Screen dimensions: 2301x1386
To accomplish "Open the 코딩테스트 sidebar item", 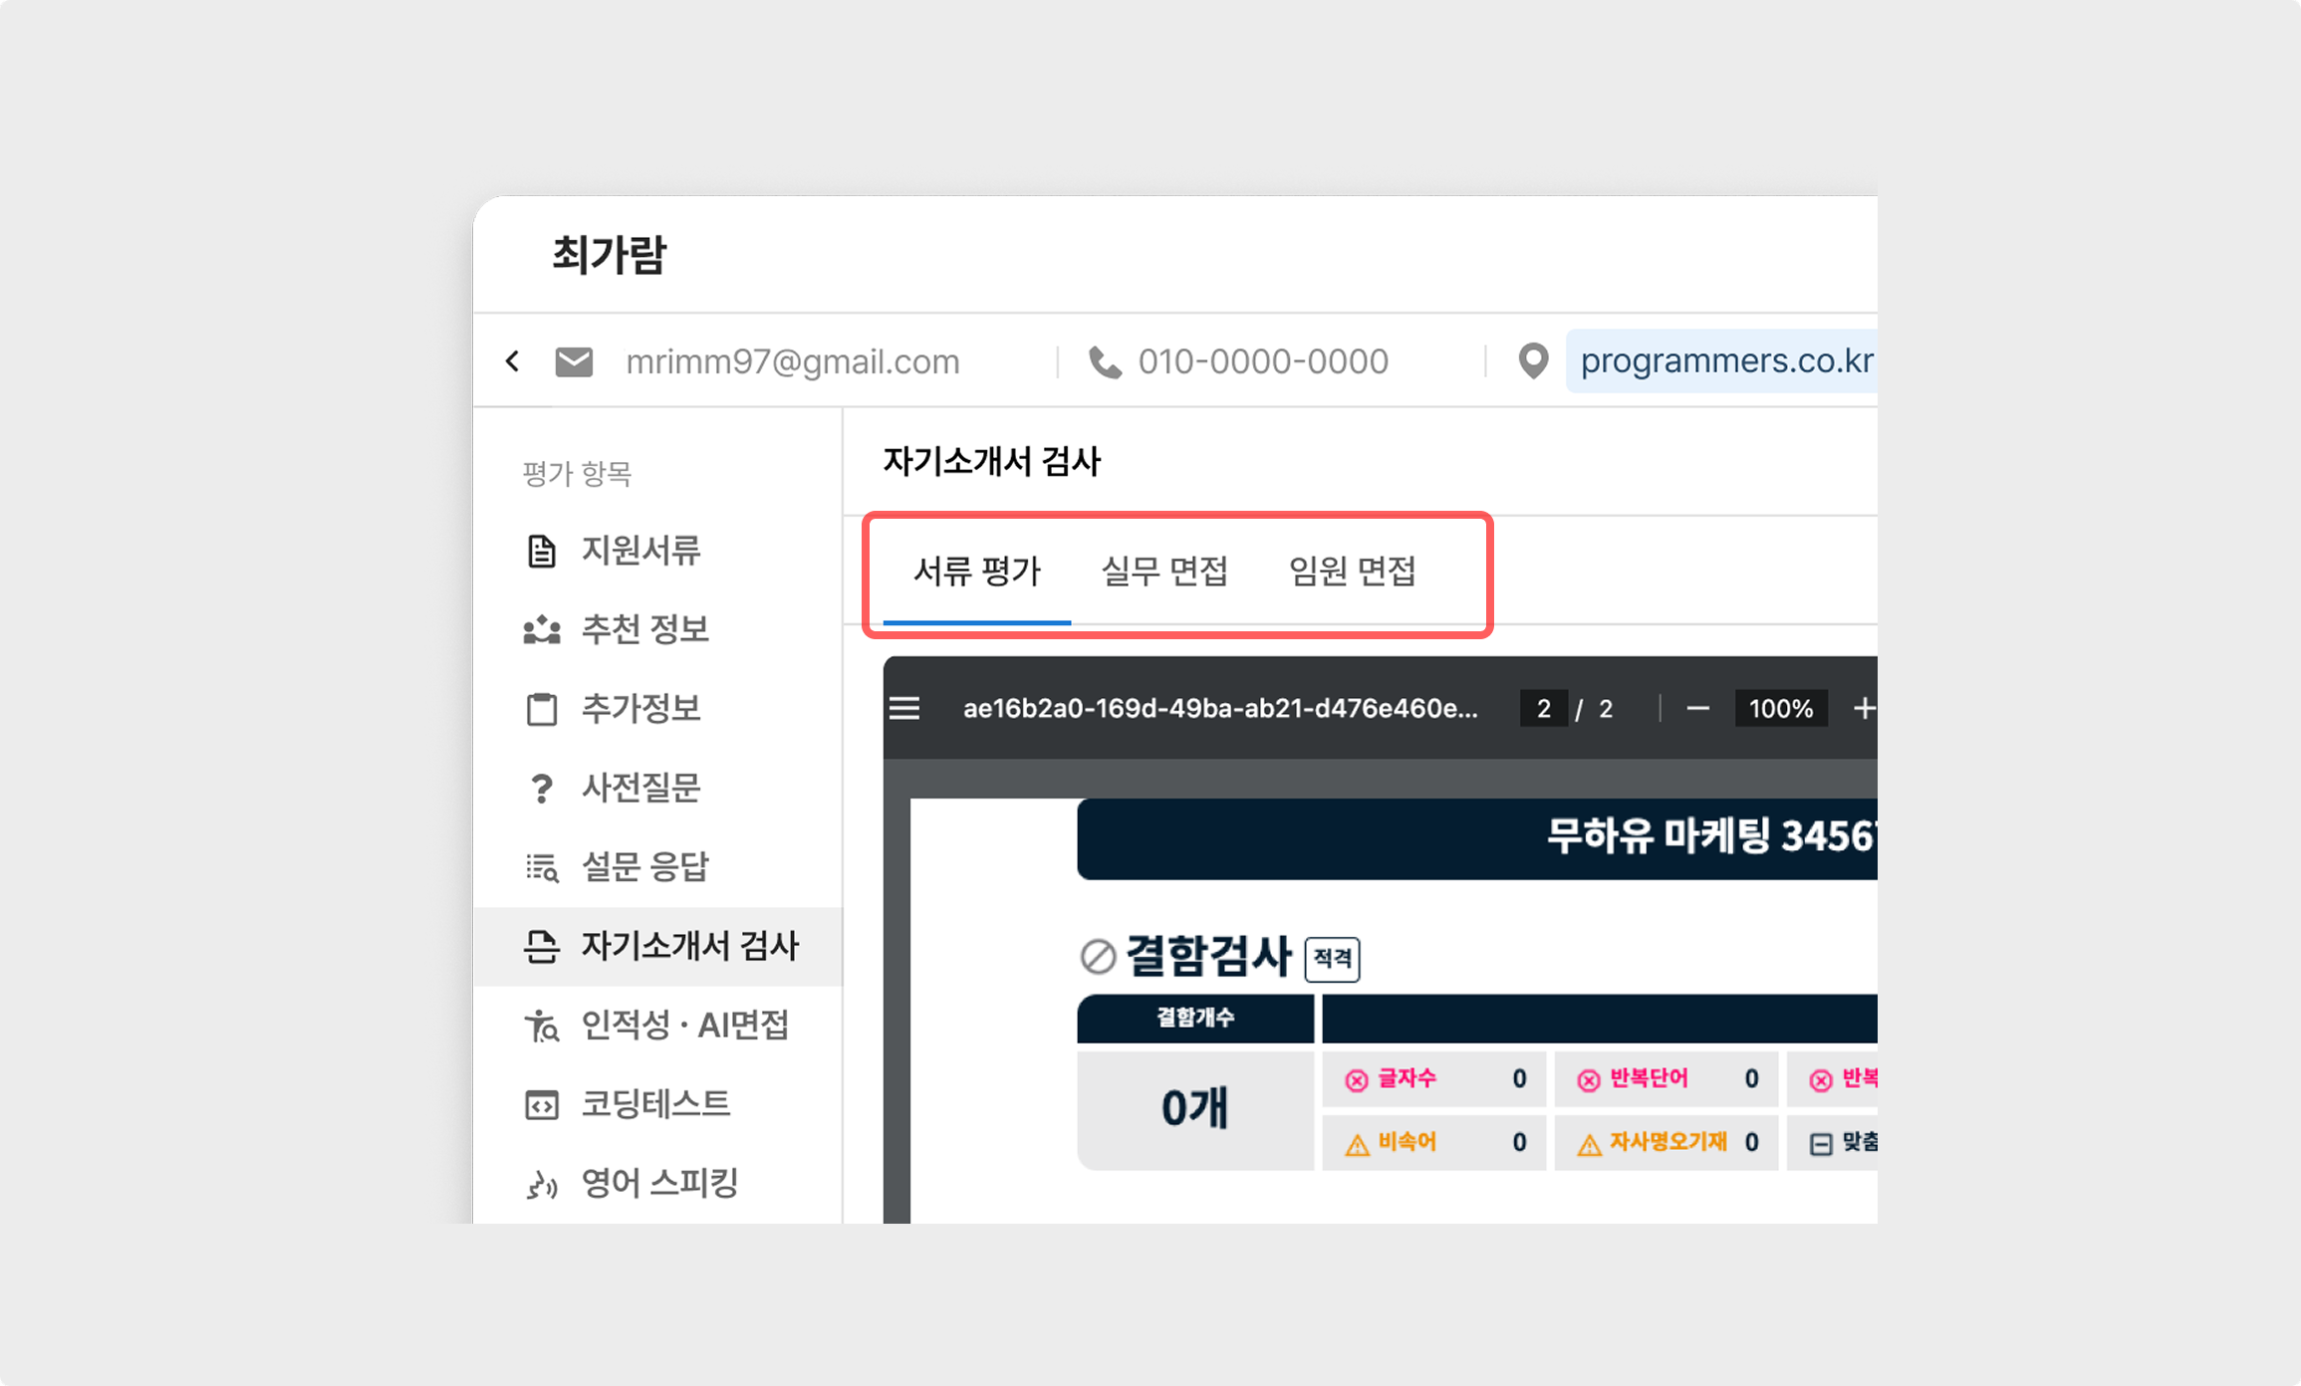I will [655, 1104].
